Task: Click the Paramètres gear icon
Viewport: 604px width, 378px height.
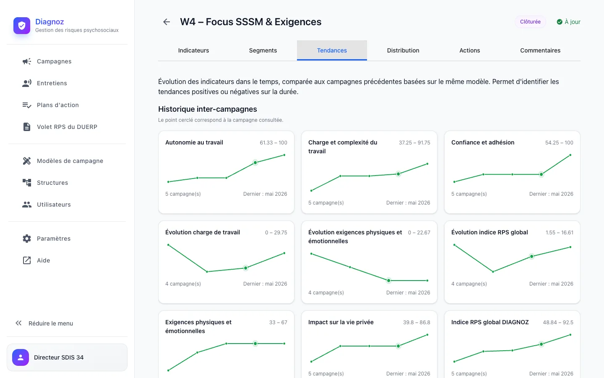Action: (27, 239)
